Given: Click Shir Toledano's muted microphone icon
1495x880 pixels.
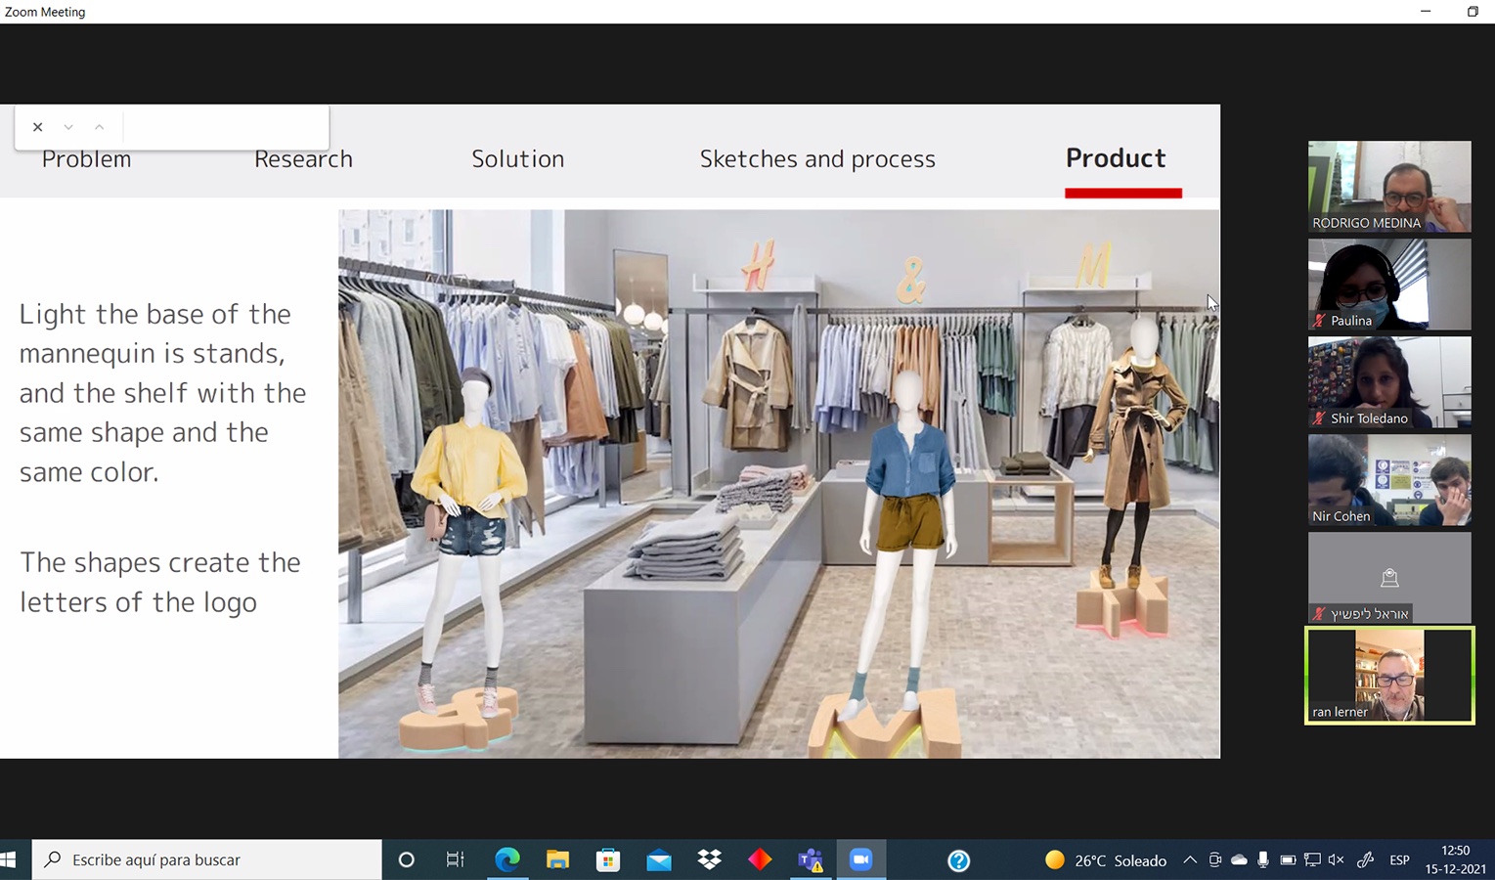Looking at the screenshot, I should point(1319,418).
